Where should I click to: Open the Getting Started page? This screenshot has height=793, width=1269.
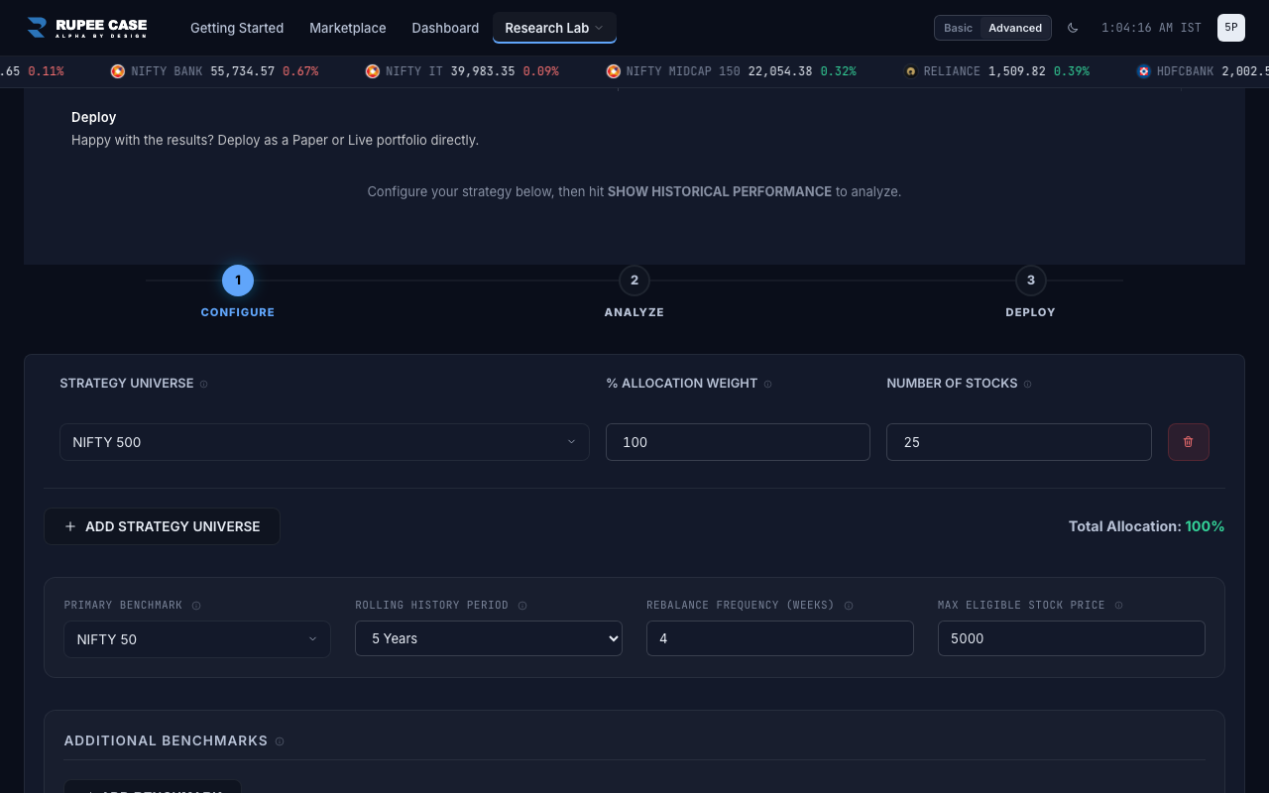[237, 28]
